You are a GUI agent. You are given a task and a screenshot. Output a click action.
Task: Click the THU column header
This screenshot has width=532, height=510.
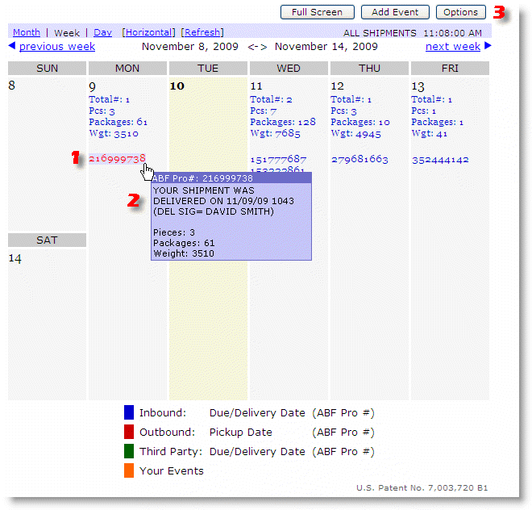tap(369, 69)
